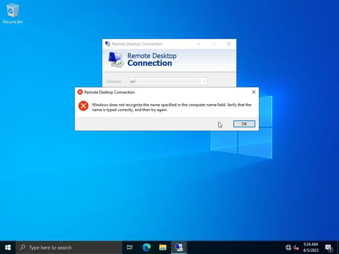Image resolution: width=339 pixels, height=254 pixels.
Task: Click the 'Computer:' label
Action: click(x=114, y=81)
